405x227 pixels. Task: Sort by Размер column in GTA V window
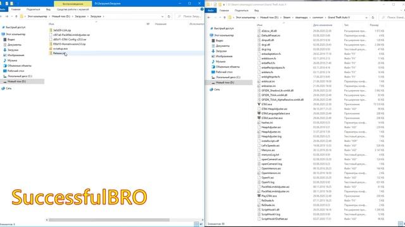point(374,25)
